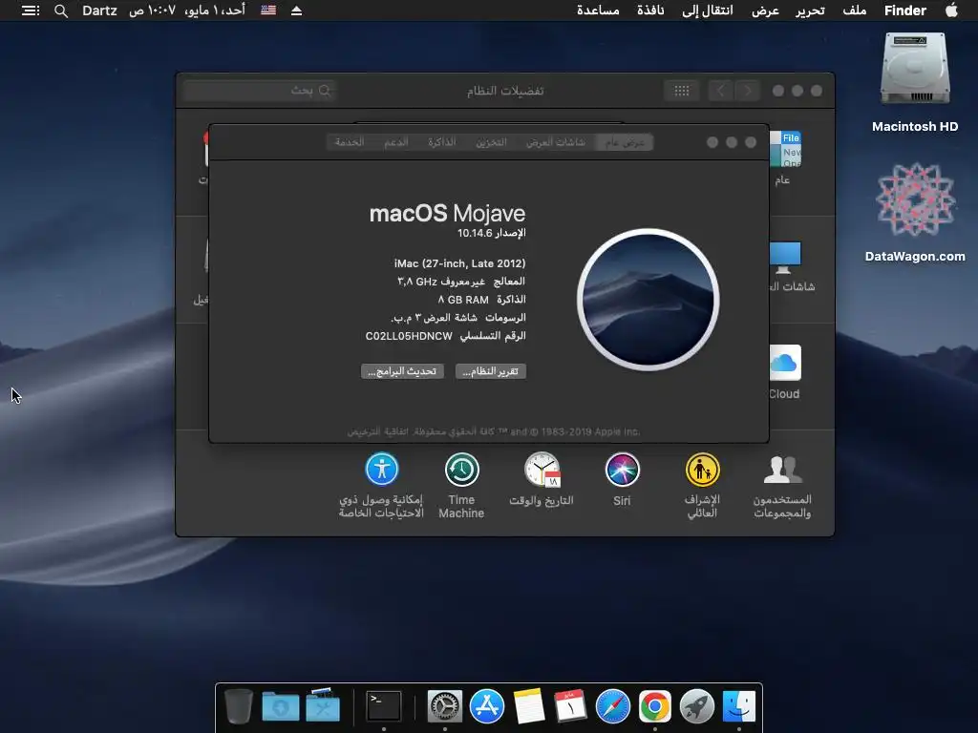Image resolution: width=978 pixels, height=733 pixels.
Task: Open the ملف (File) menu
Action: [x=855, y=10]
